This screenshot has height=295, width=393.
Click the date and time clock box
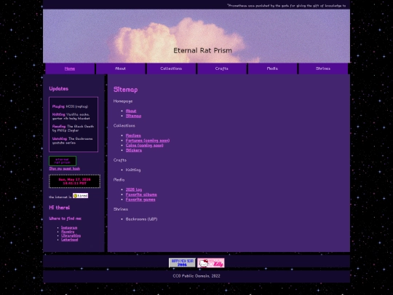point(75,181)
